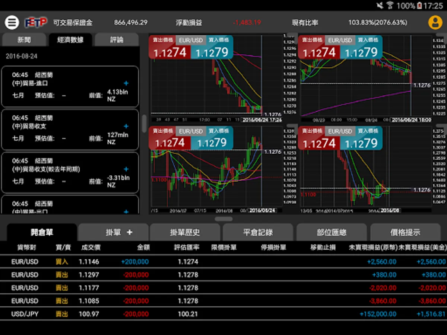Click the -3,860.00 unrealized loss (原幣)
Screen dimensions: 447x335
click(x=383, y=301)
